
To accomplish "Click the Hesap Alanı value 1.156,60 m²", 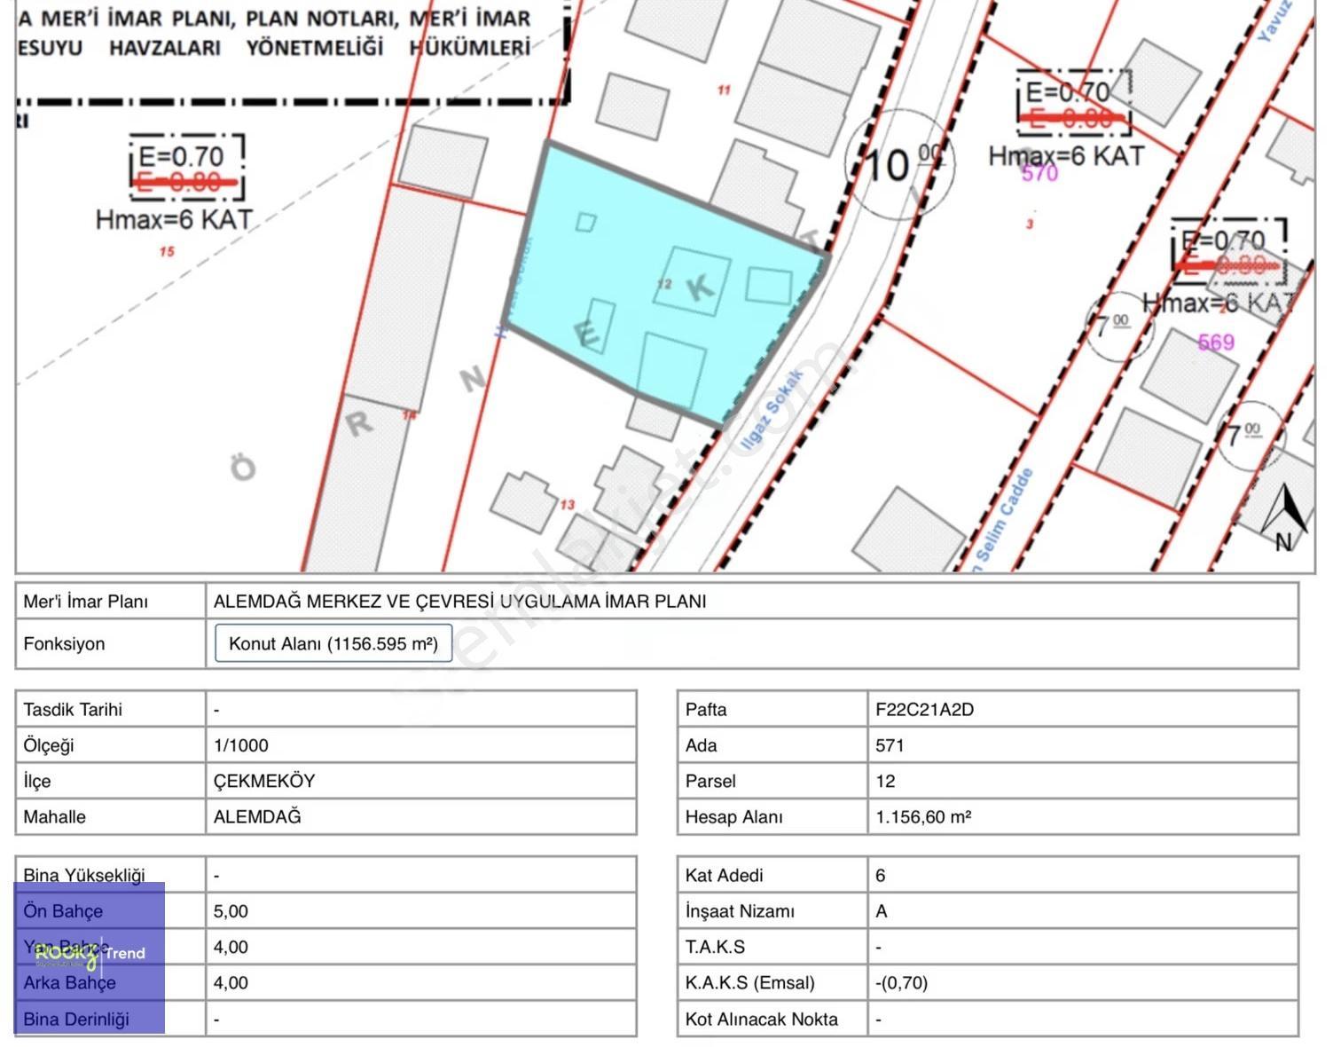I will [923, 816].
